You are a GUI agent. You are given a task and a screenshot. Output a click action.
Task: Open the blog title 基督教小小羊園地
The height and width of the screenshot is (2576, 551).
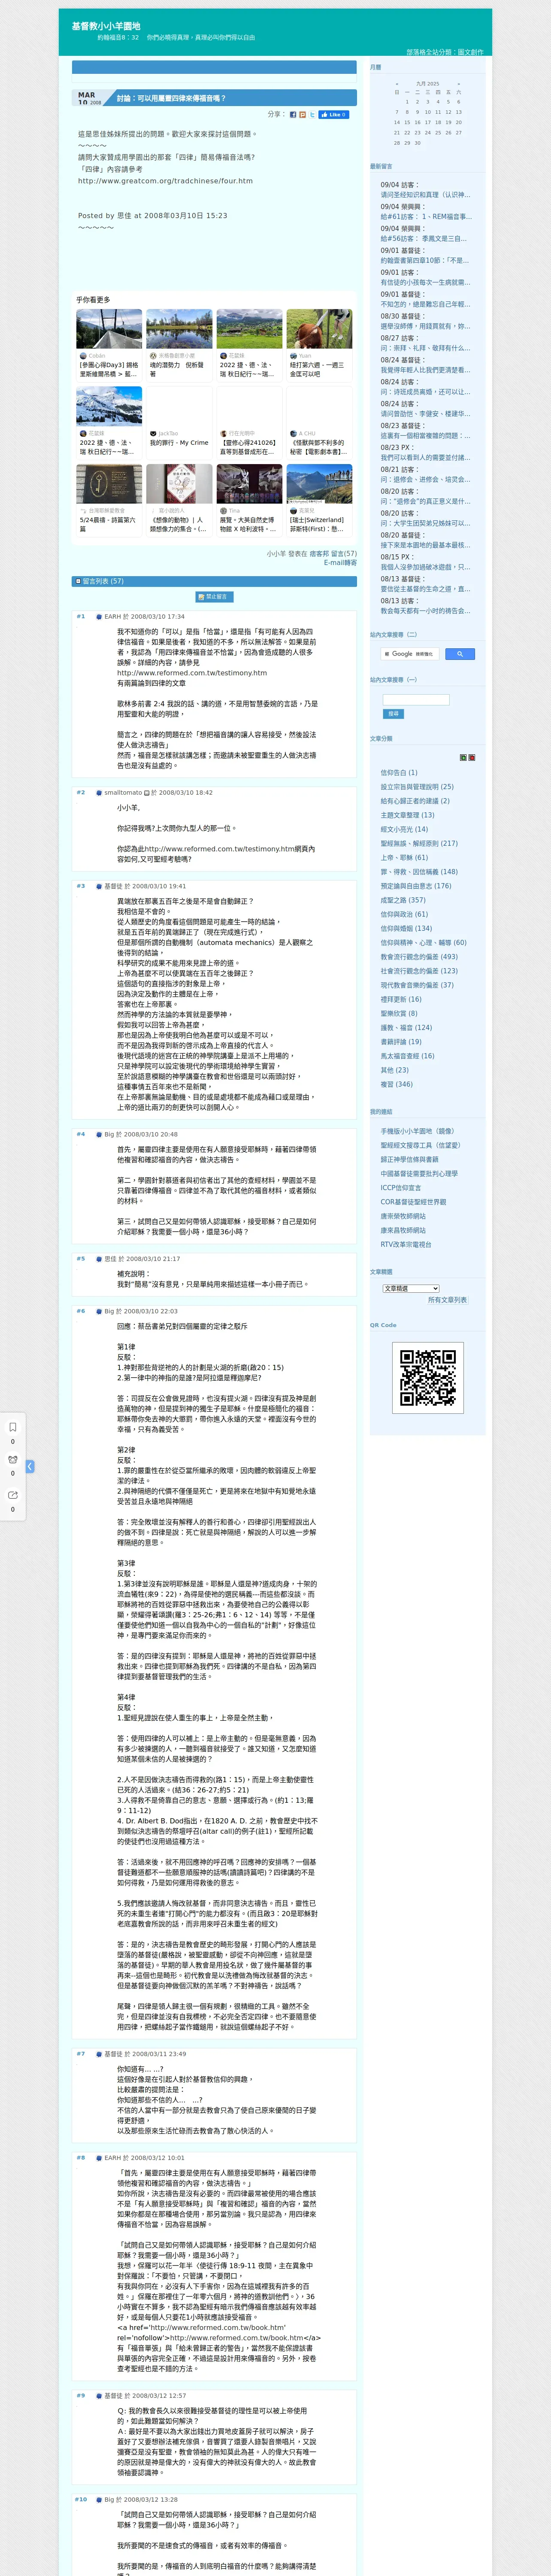[x=106, y=26]
